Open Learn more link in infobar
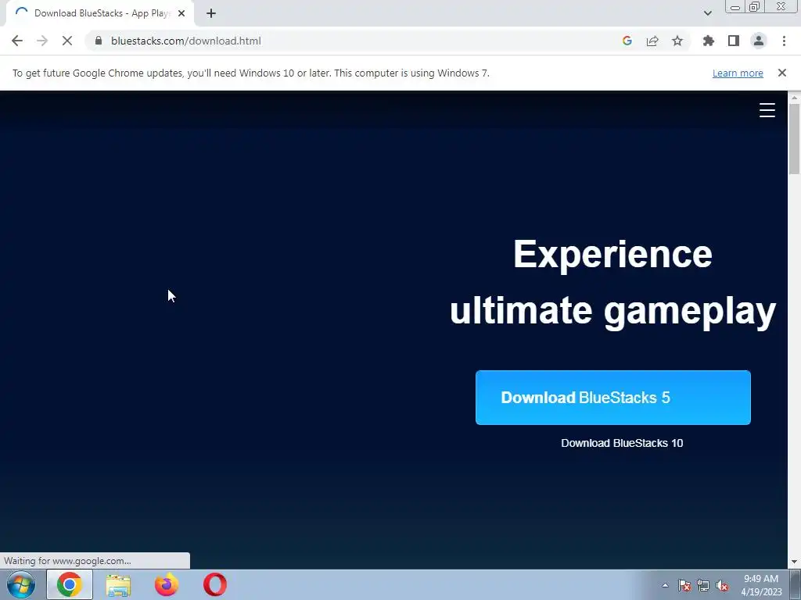801x600 pixels. [738, 73]
